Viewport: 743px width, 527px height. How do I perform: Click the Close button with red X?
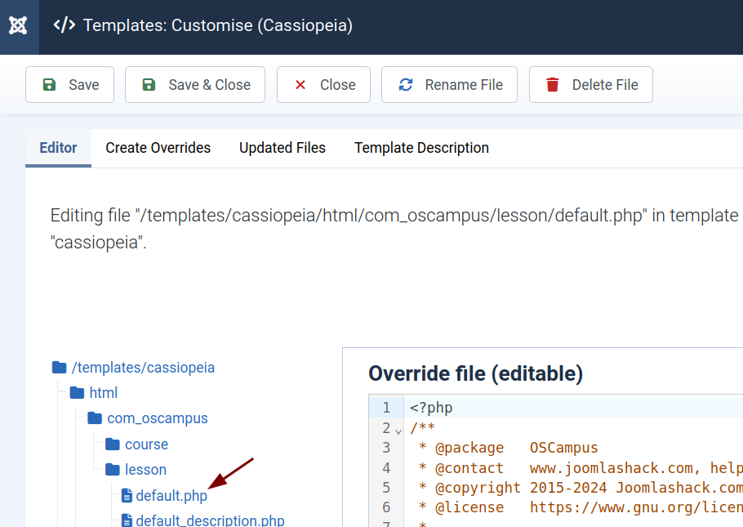(x=323, y=84)
